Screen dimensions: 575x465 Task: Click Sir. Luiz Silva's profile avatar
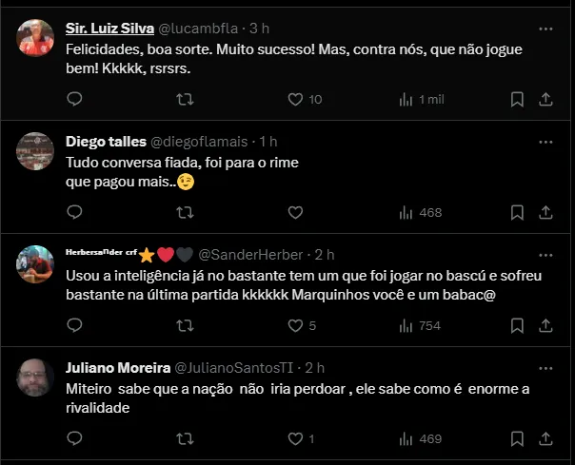pos(36,37)
